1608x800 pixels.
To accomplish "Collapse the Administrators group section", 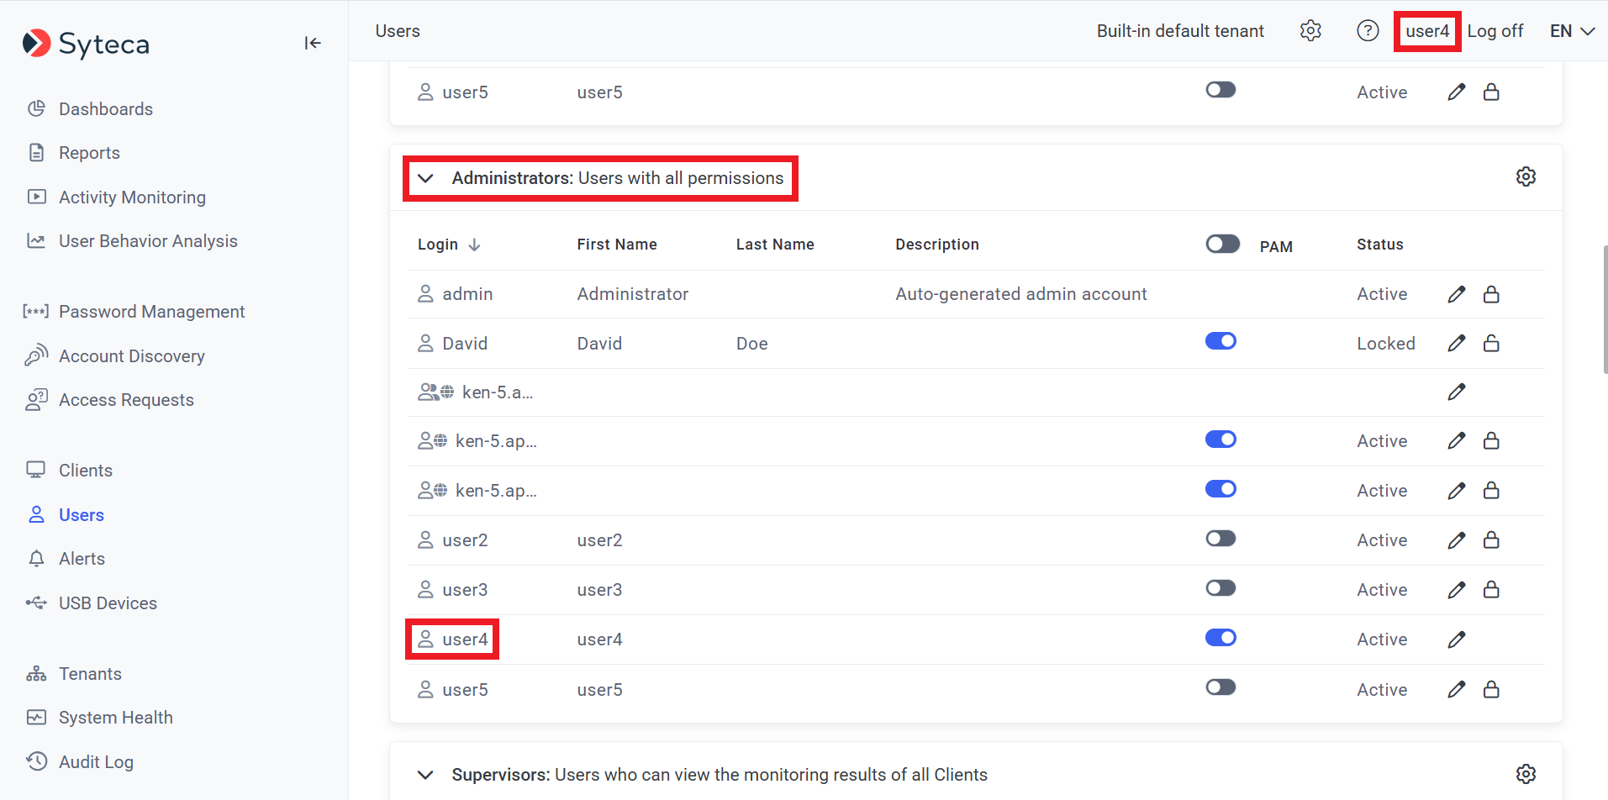I will click(426, 178).
